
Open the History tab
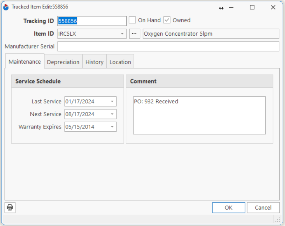(x=94, y=62)
